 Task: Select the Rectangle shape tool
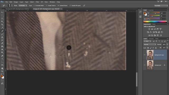(2, 65)
